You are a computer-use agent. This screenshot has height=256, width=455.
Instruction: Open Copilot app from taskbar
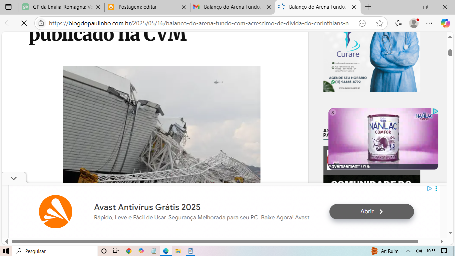coord(141,251)
